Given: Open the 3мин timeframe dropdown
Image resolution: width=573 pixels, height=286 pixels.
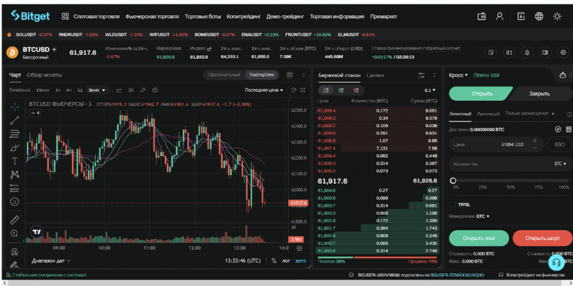Looking at the screenshot, I should [97, 90].
